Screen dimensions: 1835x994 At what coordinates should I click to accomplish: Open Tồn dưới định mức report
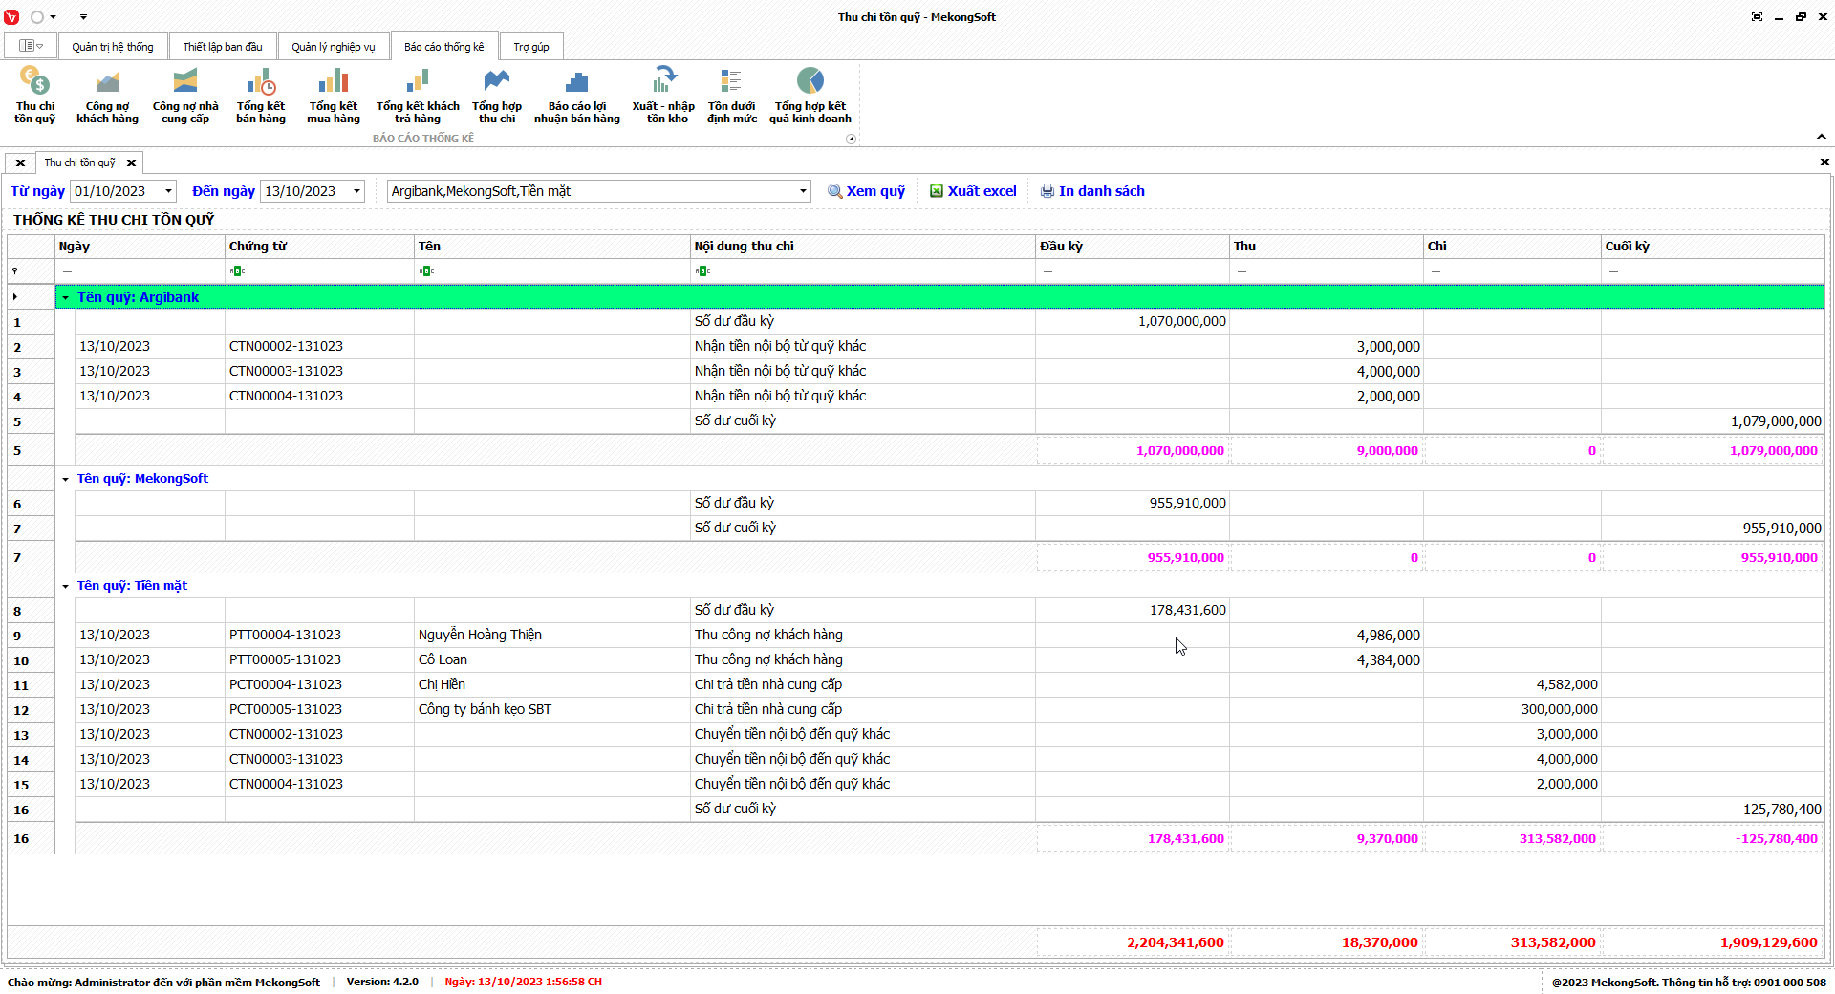(x=731, y=95)
